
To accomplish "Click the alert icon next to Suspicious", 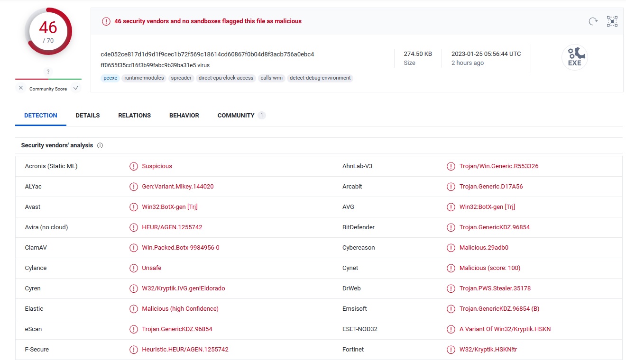I will pos(134,166).
